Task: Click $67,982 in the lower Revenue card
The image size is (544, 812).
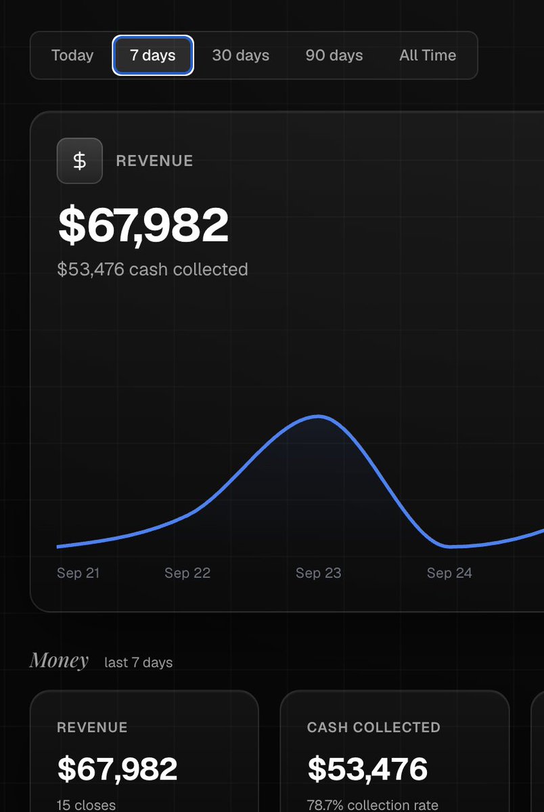Action: 118,769
